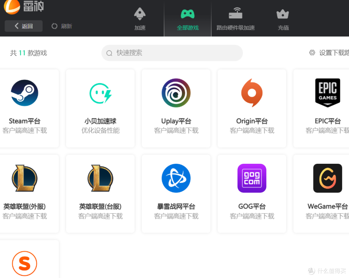Click the 英雄联盟(台服) label
Screen dimensions: 349x278
[x=100, y=206]
